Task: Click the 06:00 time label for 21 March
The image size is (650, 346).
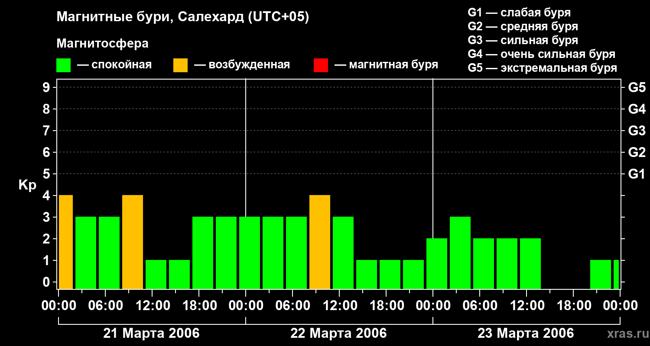Action: point(105,306)
